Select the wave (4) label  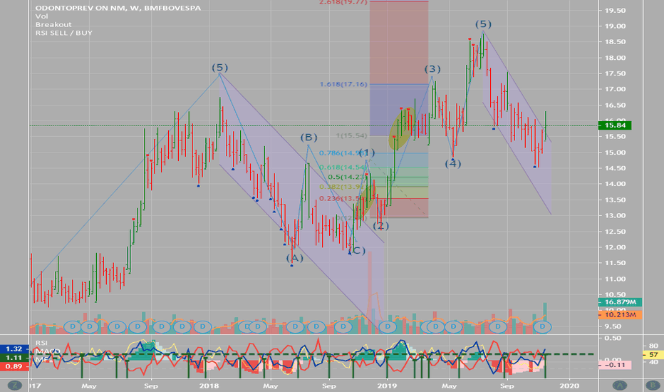tap(452, 164)
